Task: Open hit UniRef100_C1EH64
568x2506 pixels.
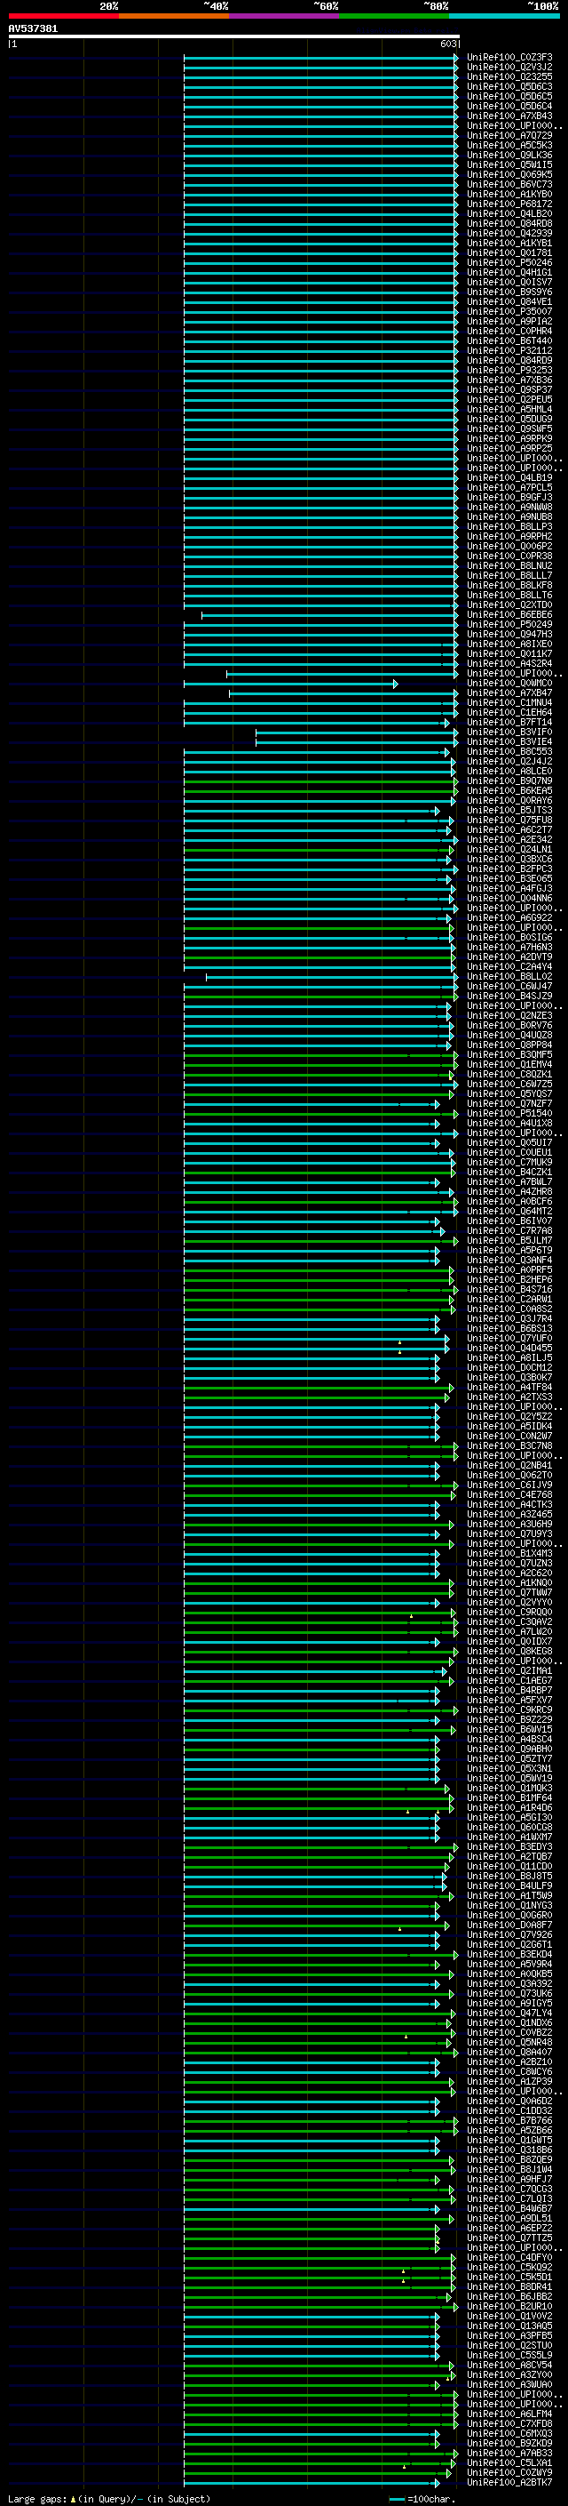Action: point(509,712)
